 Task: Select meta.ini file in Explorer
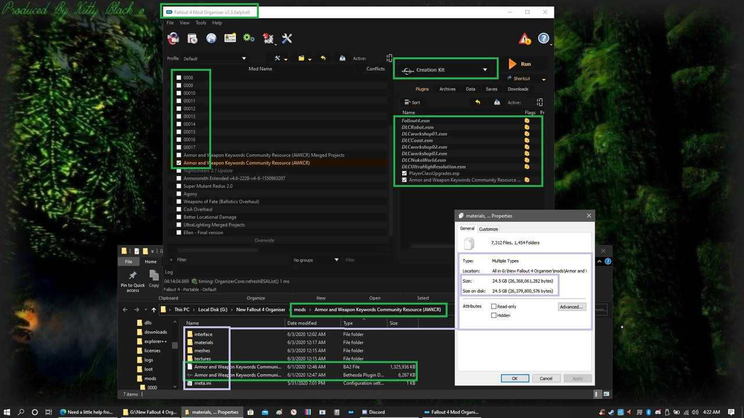202,383
